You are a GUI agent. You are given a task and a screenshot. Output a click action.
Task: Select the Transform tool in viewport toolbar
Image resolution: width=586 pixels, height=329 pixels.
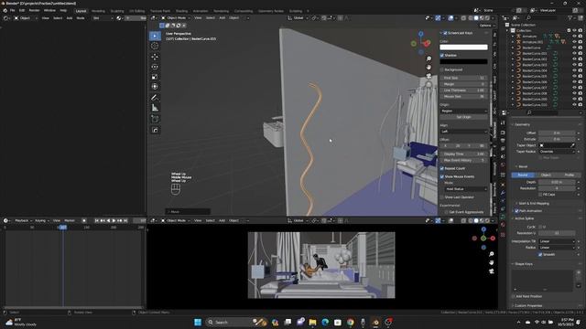(155, 87)
